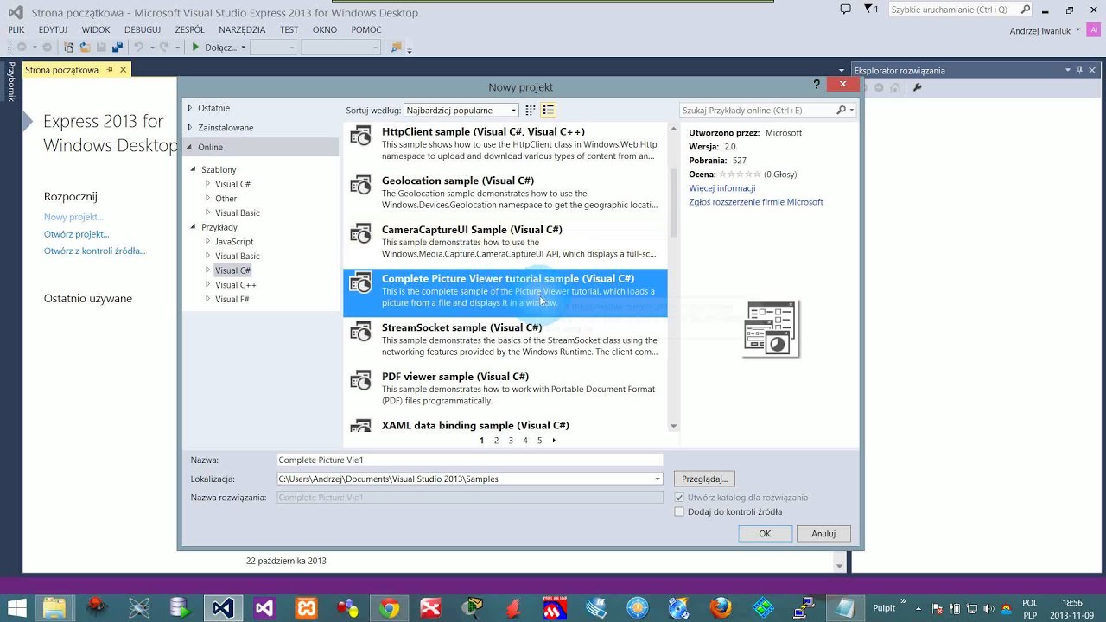Screen dimensions: 1106x622
Task: Click the Save All toolbar icon
Action: coord(117,48)
